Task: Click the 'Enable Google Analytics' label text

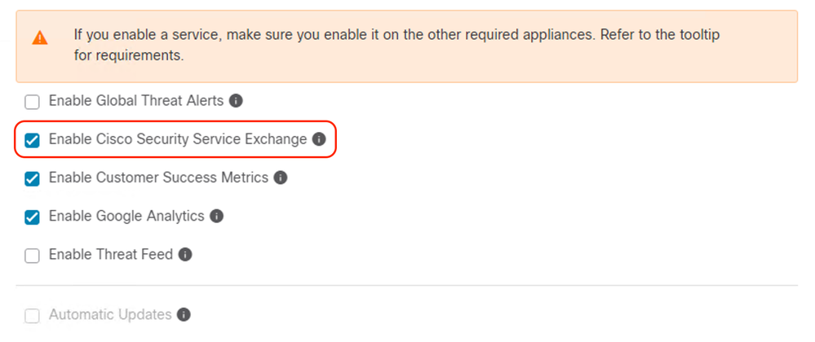Action: [x=126, y=216]
